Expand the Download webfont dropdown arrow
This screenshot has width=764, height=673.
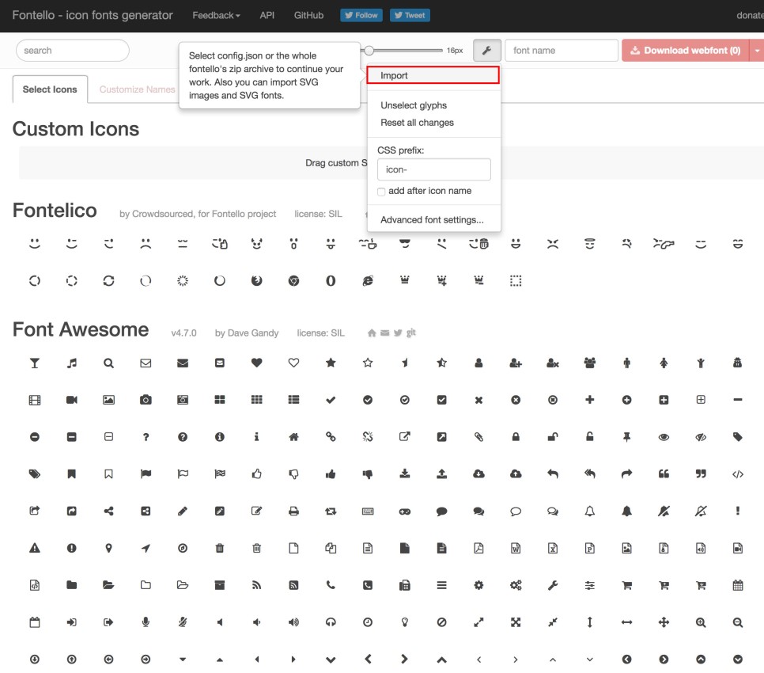(x=757, y=50)
